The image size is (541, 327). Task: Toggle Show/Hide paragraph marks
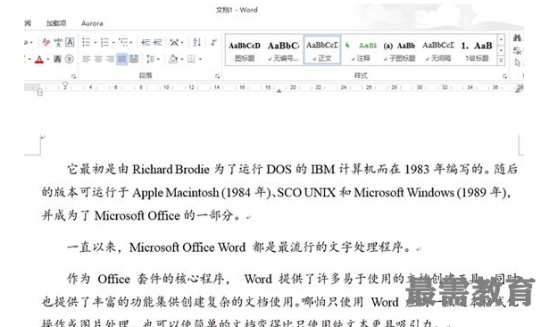[x=214, y=42]
